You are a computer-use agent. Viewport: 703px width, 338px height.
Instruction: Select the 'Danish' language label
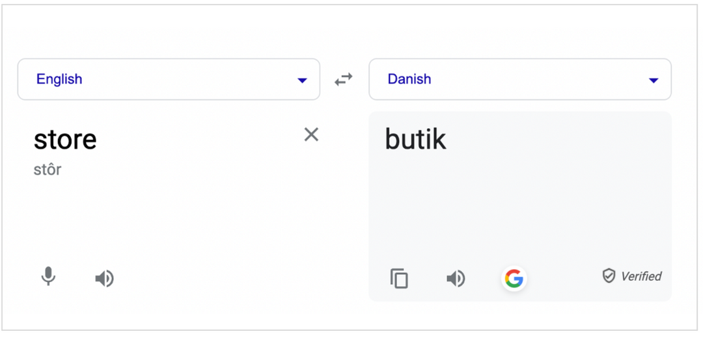click(x=409, y=79)
